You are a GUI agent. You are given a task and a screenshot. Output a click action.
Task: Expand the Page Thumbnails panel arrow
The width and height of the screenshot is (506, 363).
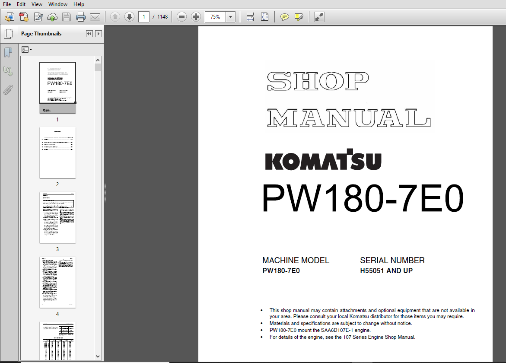tap(99, 34)
